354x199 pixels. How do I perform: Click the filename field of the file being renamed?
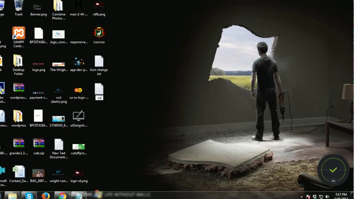99,98
